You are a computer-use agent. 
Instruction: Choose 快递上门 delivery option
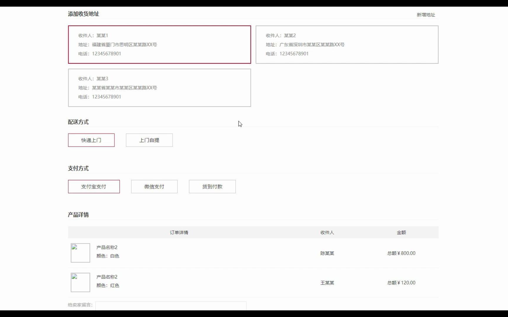click(91, 140)
